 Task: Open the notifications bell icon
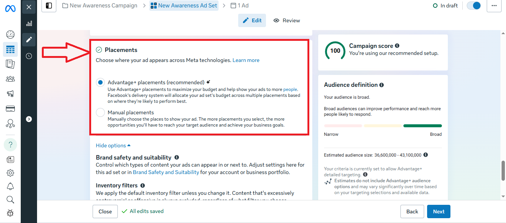[x=10, y=186]
